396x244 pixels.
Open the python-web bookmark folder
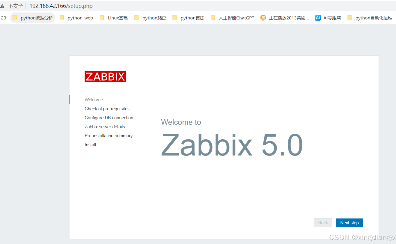tap(76, 18)
